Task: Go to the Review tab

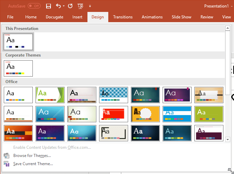Action: pos(207,17)
